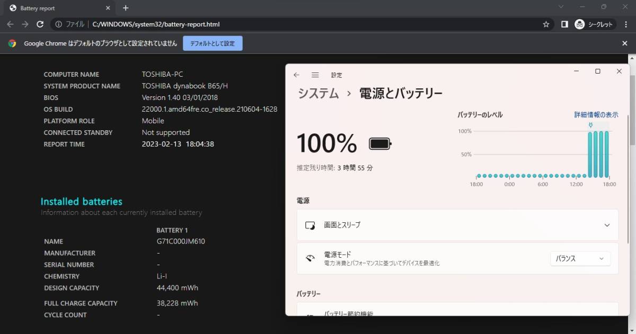Select the Battery report tab
Screen dimensions: 636x334
click(x=60, y=8)
